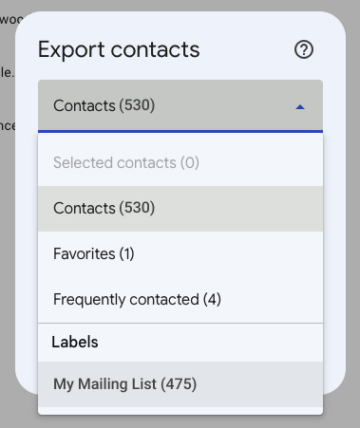
Task: Tap the disabled Selected contacts entry
Action: pos(180,163)
